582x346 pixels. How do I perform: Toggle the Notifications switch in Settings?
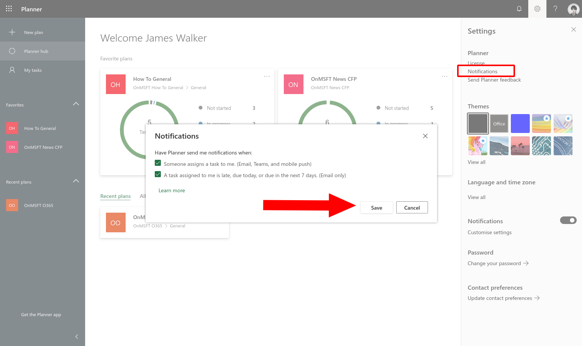pos(568,220)
